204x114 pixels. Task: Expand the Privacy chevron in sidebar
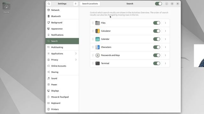(x=76, y=60)
